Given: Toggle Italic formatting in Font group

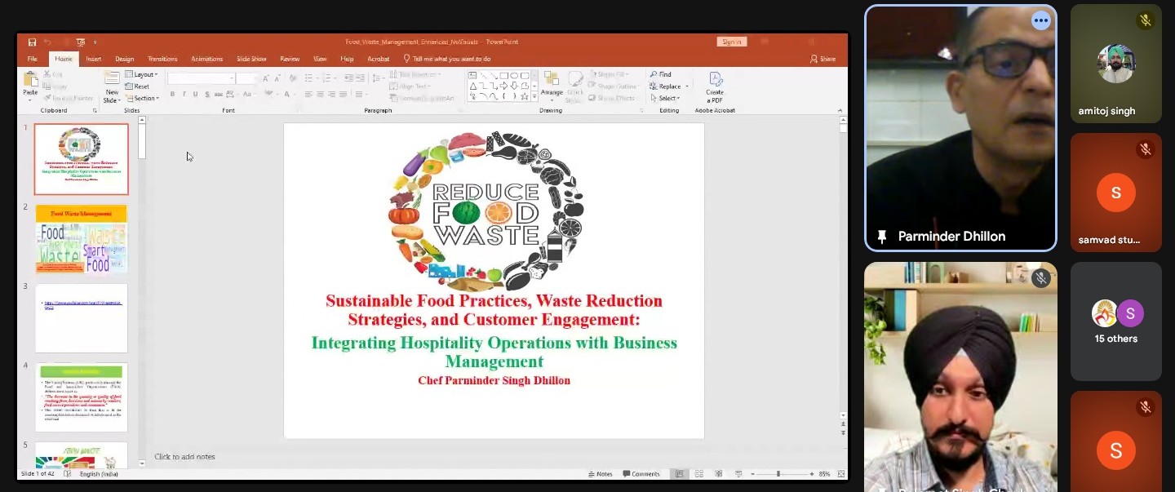Looking at the screenshot, I should coord(184,95).
